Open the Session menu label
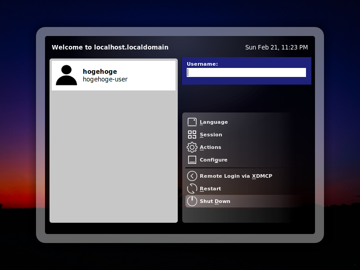360x270 pixels. click(211, 135)
